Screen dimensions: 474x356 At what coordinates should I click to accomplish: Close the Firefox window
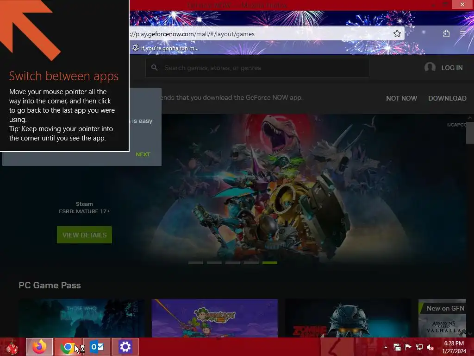click(462, 4)
